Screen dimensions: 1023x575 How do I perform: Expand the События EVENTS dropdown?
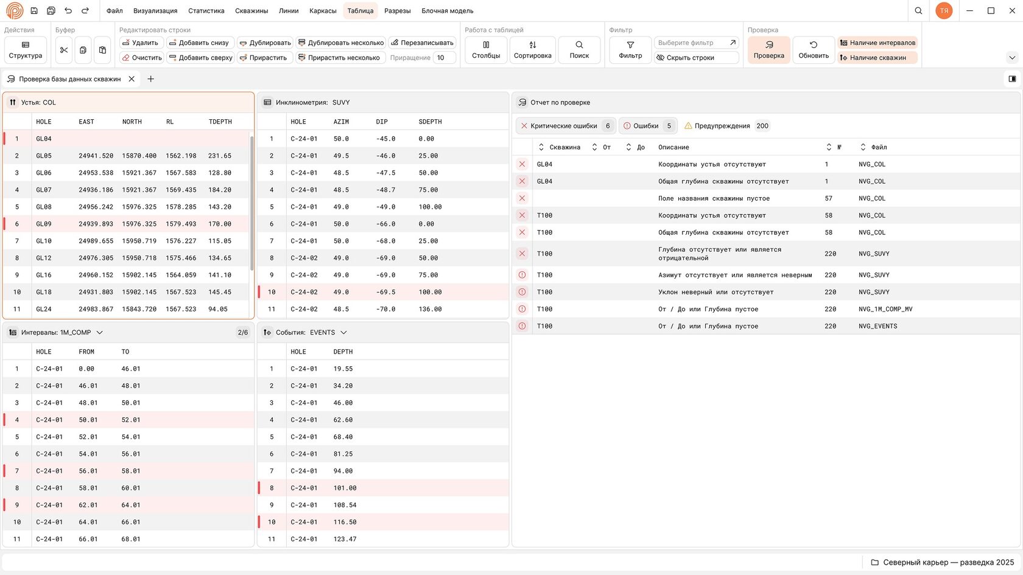point(343,332)
